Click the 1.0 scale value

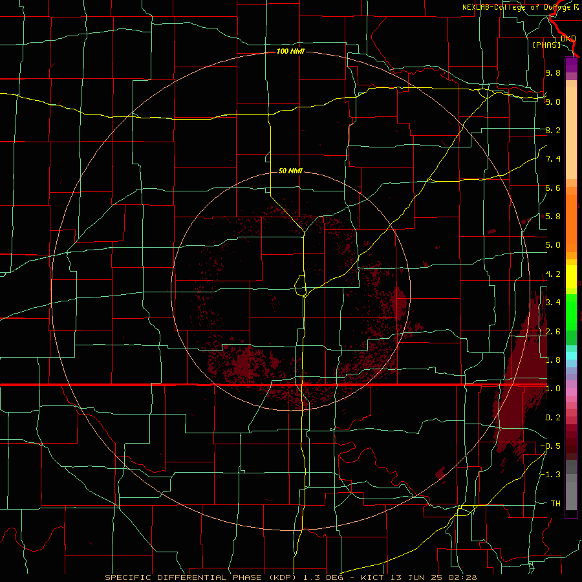pyautogui.click(x=553, y=389)
